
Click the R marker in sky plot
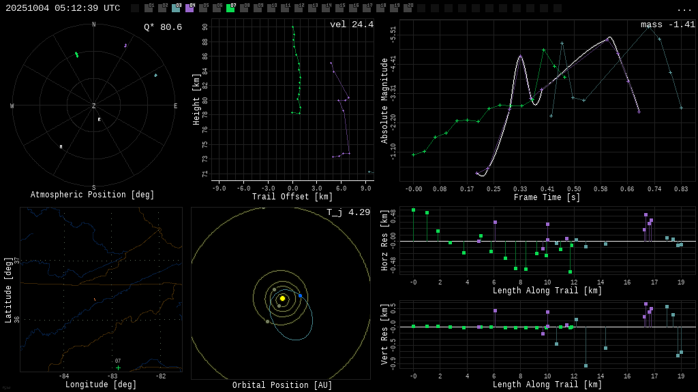[99, 120]
